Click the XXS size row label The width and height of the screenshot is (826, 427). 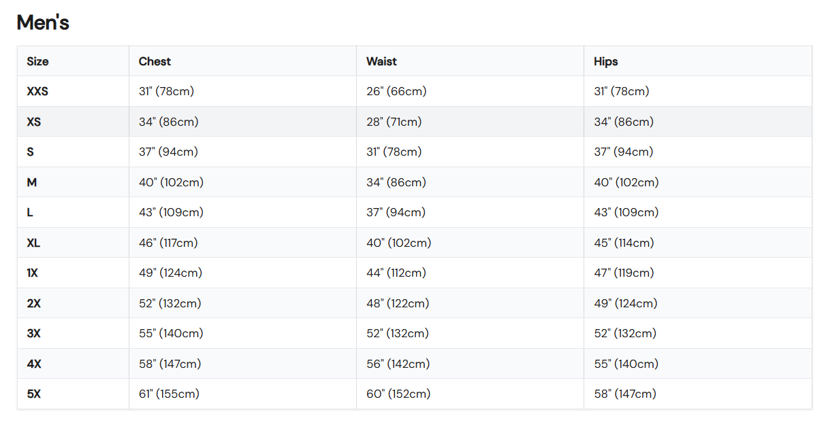(37, 91)
